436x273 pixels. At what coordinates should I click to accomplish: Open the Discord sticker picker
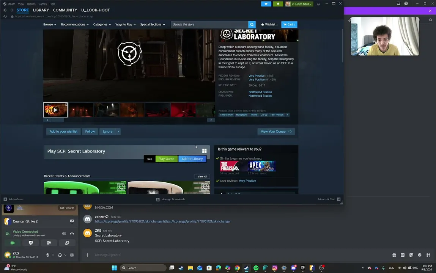pos(411,255)
